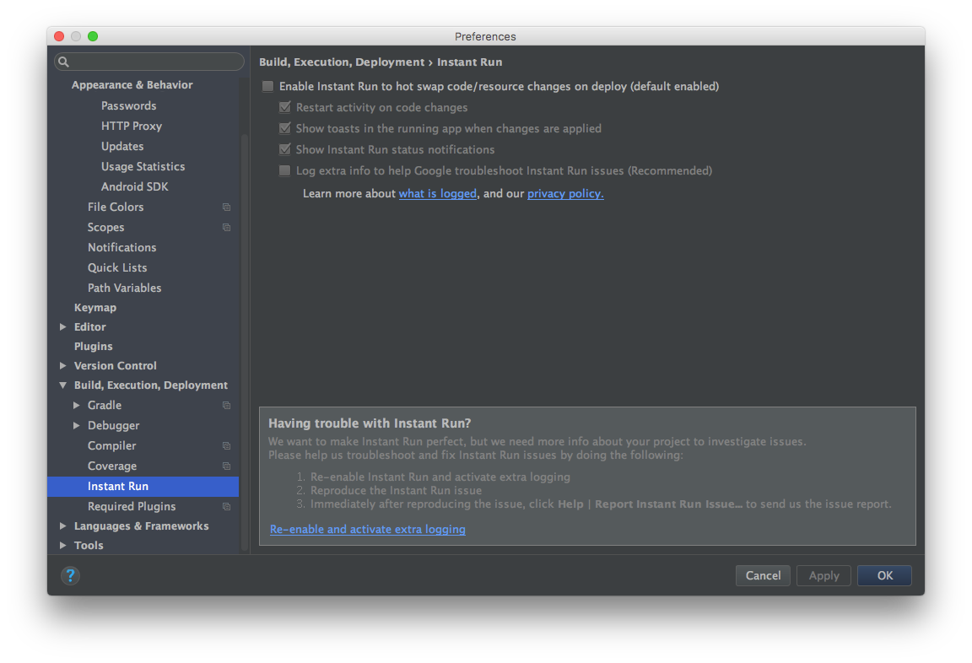Click the project-level icon beside Compiler

click(226, 445)
